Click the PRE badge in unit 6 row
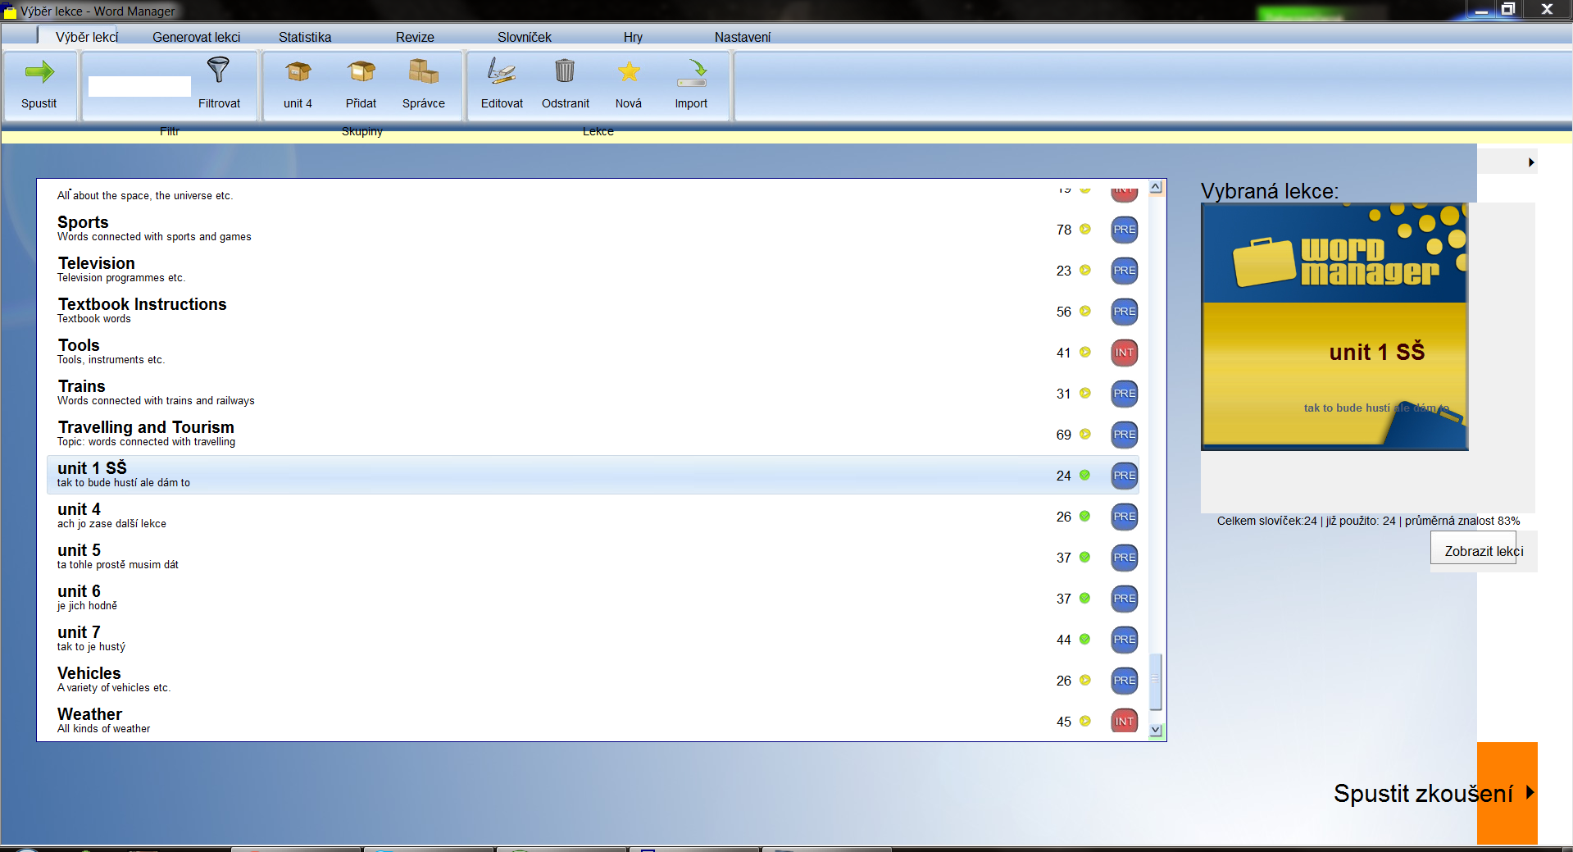 (x=1125, y=599)
